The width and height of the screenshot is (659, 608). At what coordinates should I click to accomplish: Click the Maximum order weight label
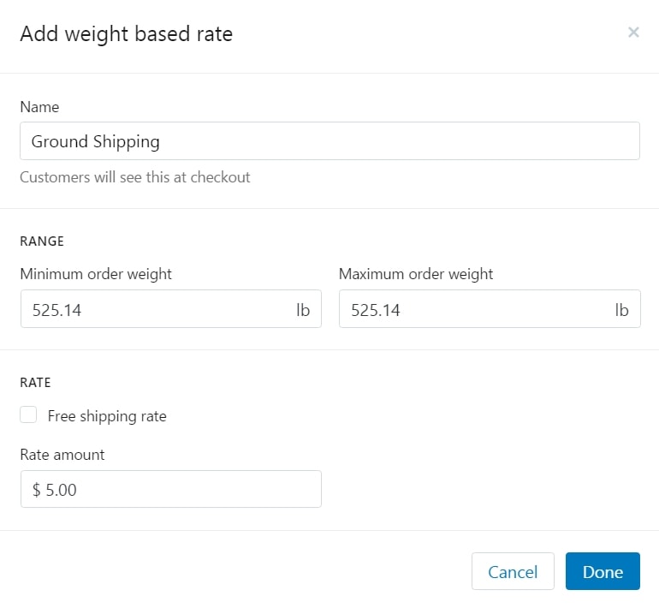(416, 274)
